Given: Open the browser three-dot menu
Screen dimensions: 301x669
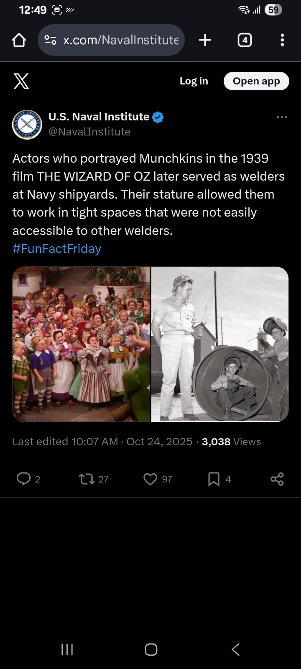Looking at the screenshot, I should (282, 40).
